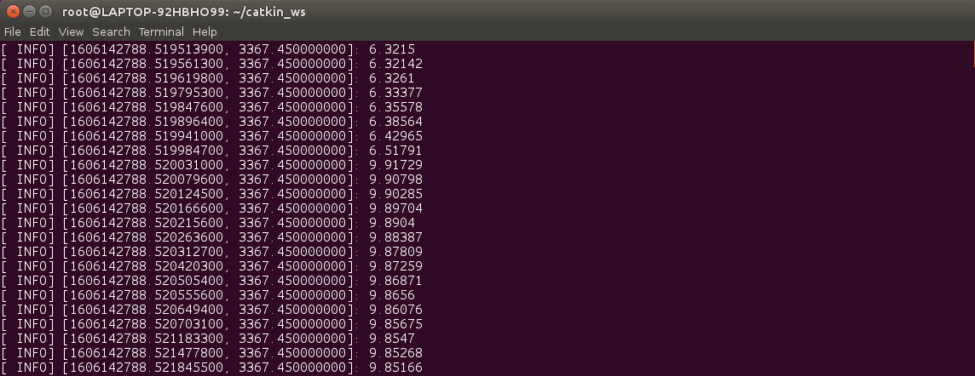This screenshot has width=975, height=376.
Task: Click timestamp 1606142788.519847600
Action: 148,106
